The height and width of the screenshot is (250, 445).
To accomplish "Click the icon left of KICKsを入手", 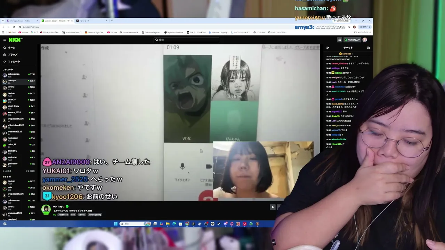I will click(x=340, y=40).
